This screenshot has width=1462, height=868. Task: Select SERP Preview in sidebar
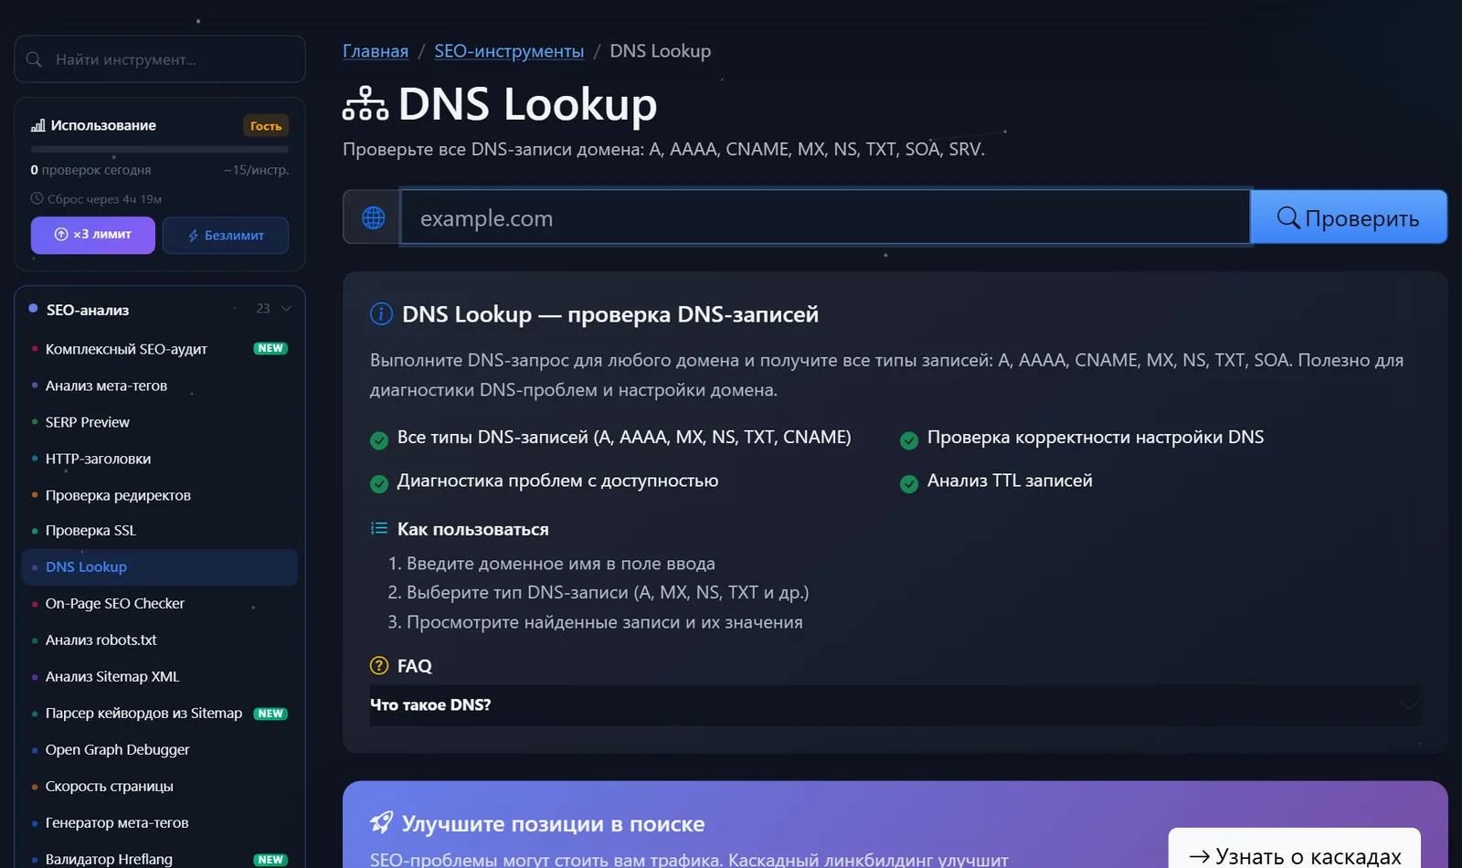point(160,422)
